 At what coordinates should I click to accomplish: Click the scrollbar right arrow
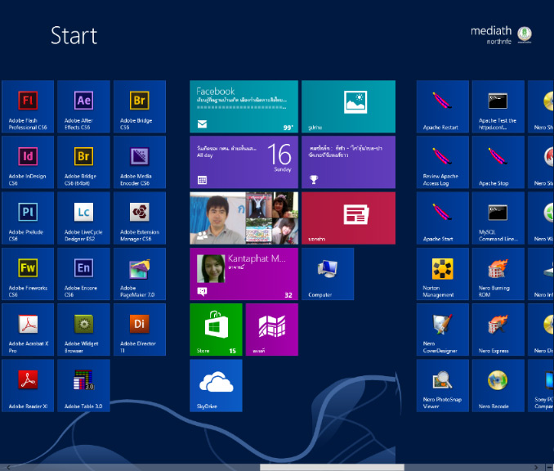[536, 468]
